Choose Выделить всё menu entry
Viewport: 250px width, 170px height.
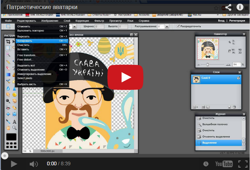click(x=42, y=66)
